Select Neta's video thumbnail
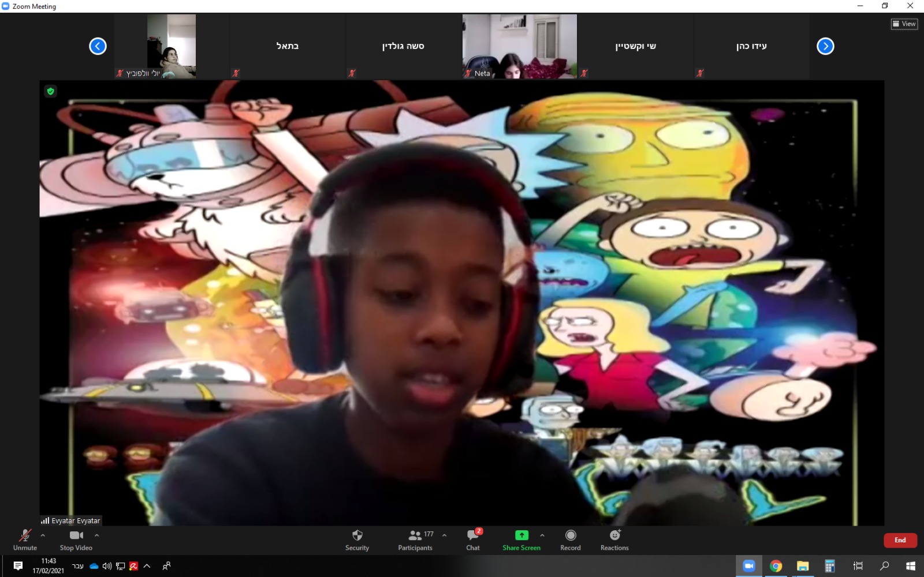Image resolution: width=924 pixels, height=577 pixels. (x=519, y=46)
